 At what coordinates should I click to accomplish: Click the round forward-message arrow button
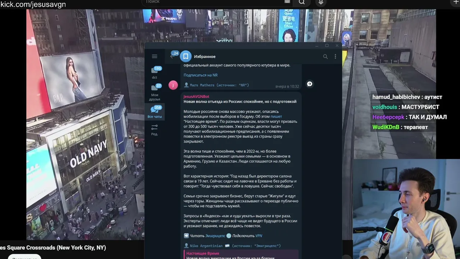(x=309, y=84)
